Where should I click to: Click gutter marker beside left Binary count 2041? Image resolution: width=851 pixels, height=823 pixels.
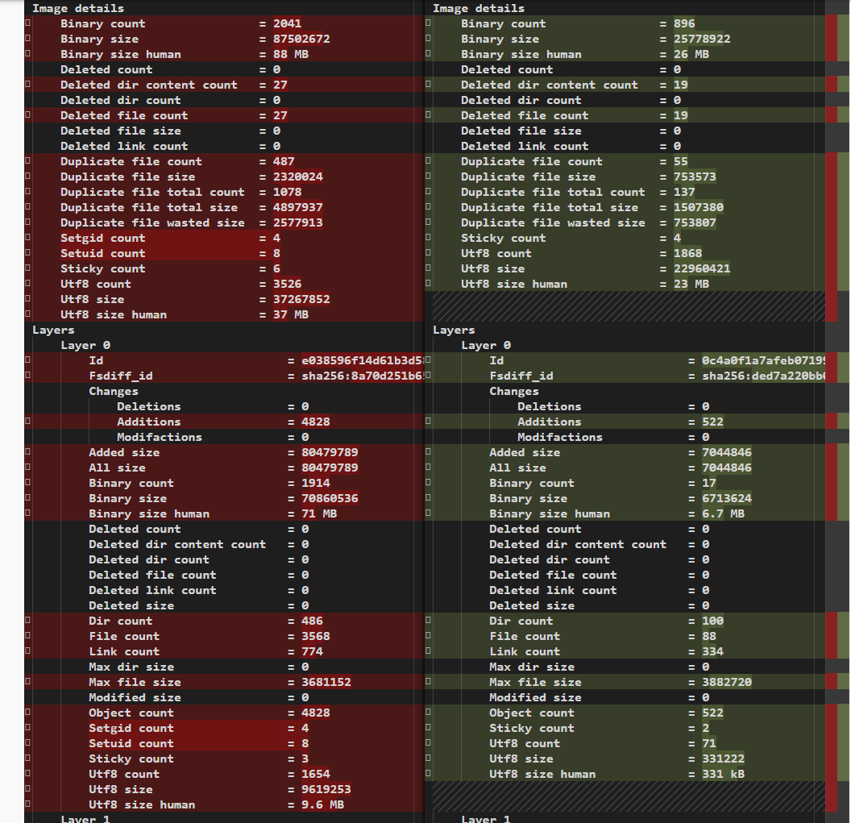pos(27,23)
